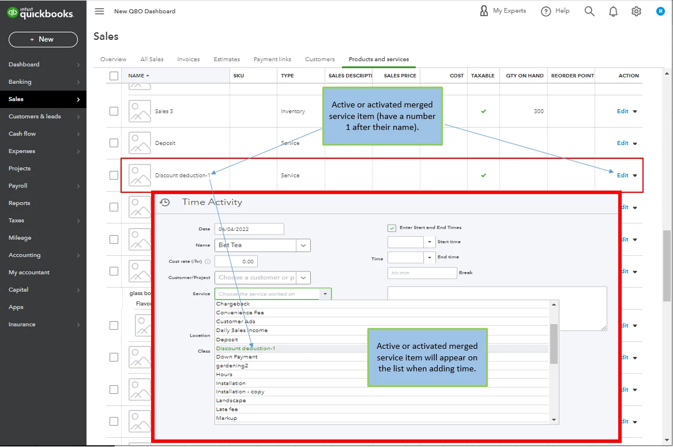Open the Name dropdown showing Bet Tea

pos(303,245)
